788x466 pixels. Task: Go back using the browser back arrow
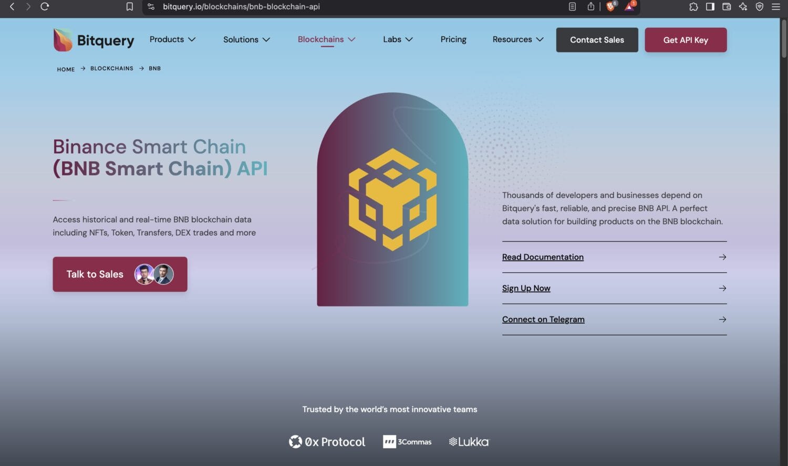pos(12,7)
